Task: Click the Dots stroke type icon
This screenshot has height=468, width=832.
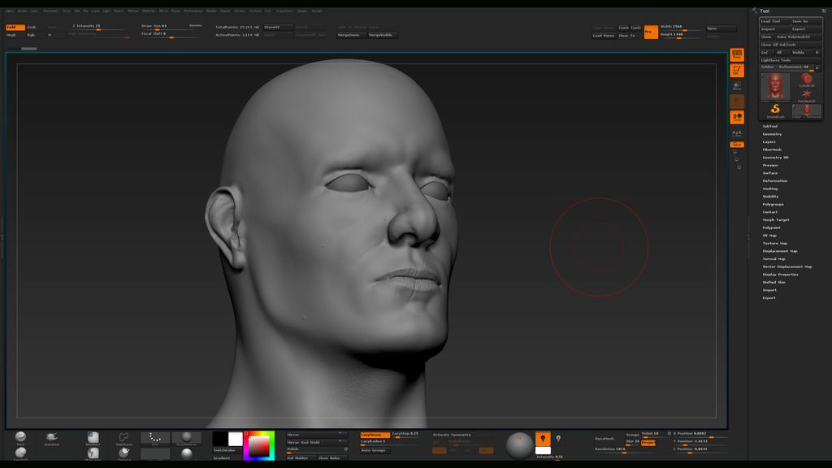Action: pyautogui.click(x=154, y=438)
